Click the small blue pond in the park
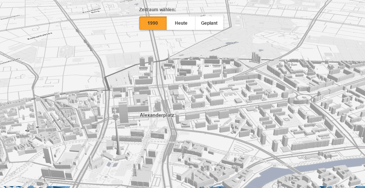The width and height of the screenshot is (365, 188). (x=260, y=49)
